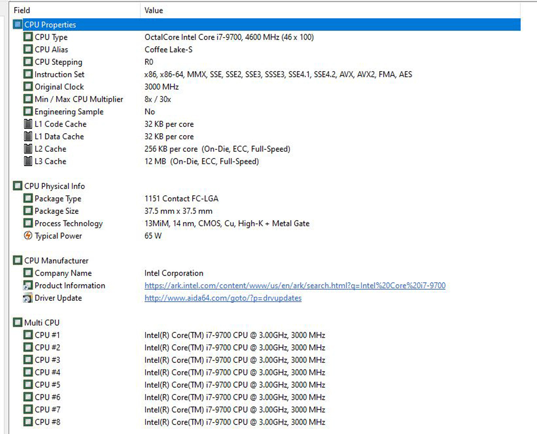This screenshot has height=434, width=537.
Task: Click the shortcut icon beside Product Information
Action: point(28,285)
